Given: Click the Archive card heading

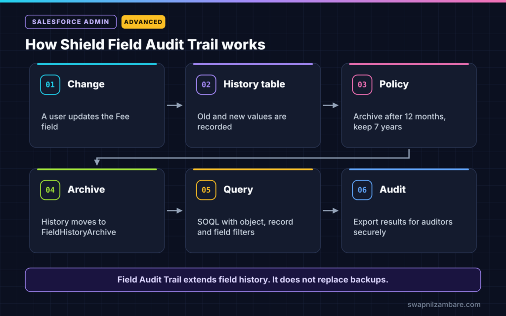Looking at the screenshot, I should (86, 189).
